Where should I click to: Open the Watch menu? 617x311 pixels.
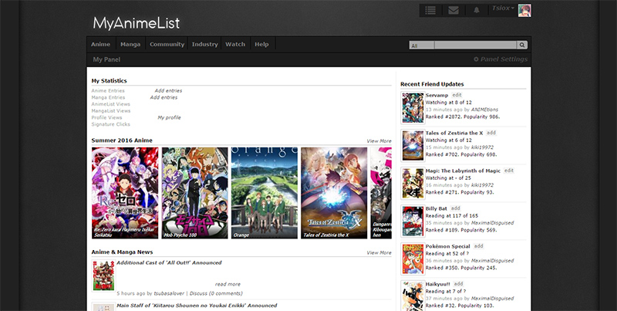coord(235,45)
